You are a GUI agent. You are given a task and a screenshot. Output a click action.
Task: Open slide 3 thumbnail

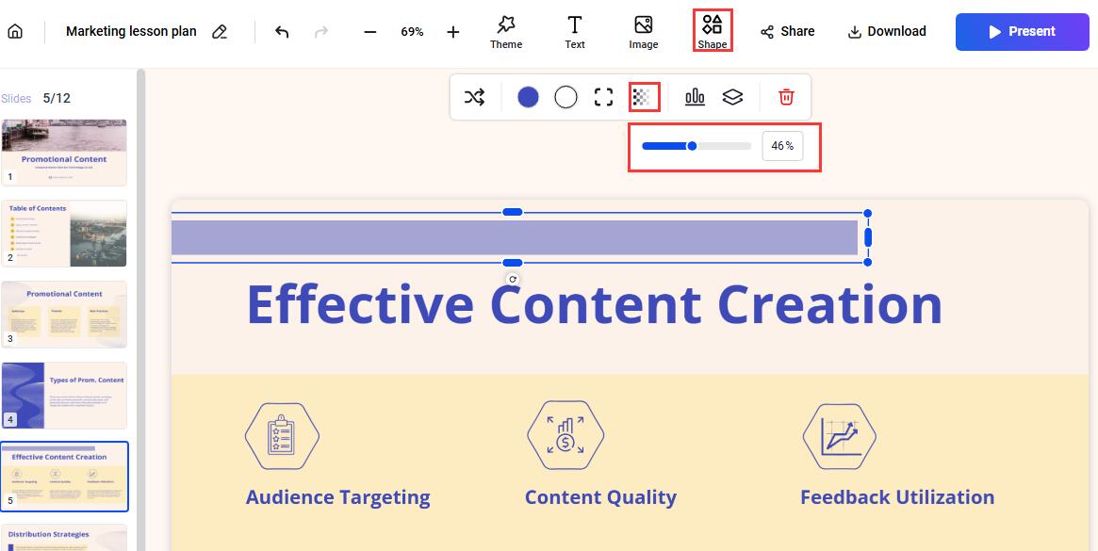64,315
